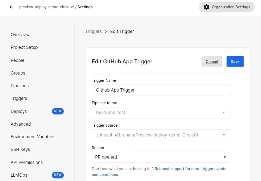Open the Deploys section
The width and height of the screenshot is (261, 181).
(19, 111)
